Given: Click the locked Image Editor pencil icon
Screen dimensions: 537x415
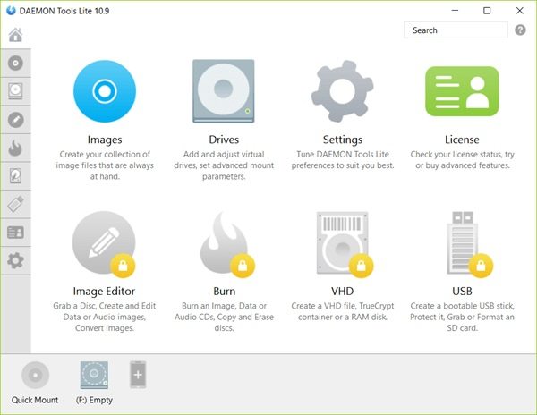Looking at the screenshot, I should (x=104, y=242).
